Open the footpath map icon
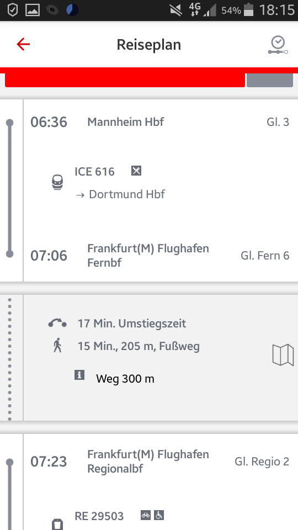Viewport: 298px width, 530px height. [283, 355]
